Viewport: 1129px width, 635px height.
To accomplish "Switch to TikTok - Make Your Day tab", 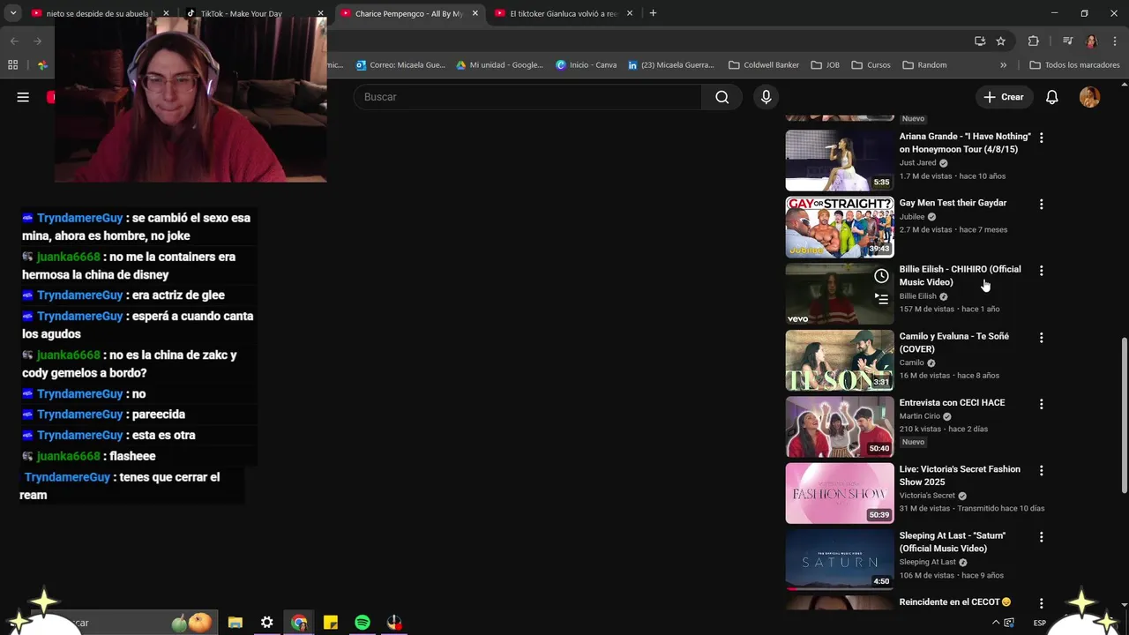I will pos(256,13).
